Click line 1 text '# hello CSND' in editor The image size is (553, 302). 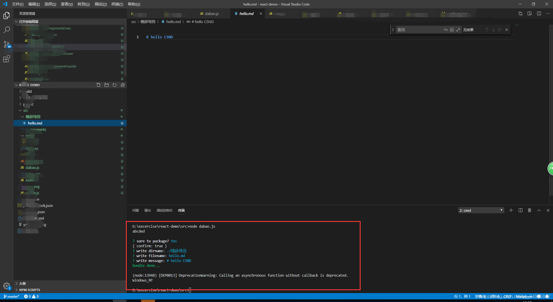pyautogui.click(x=160, y=37)
